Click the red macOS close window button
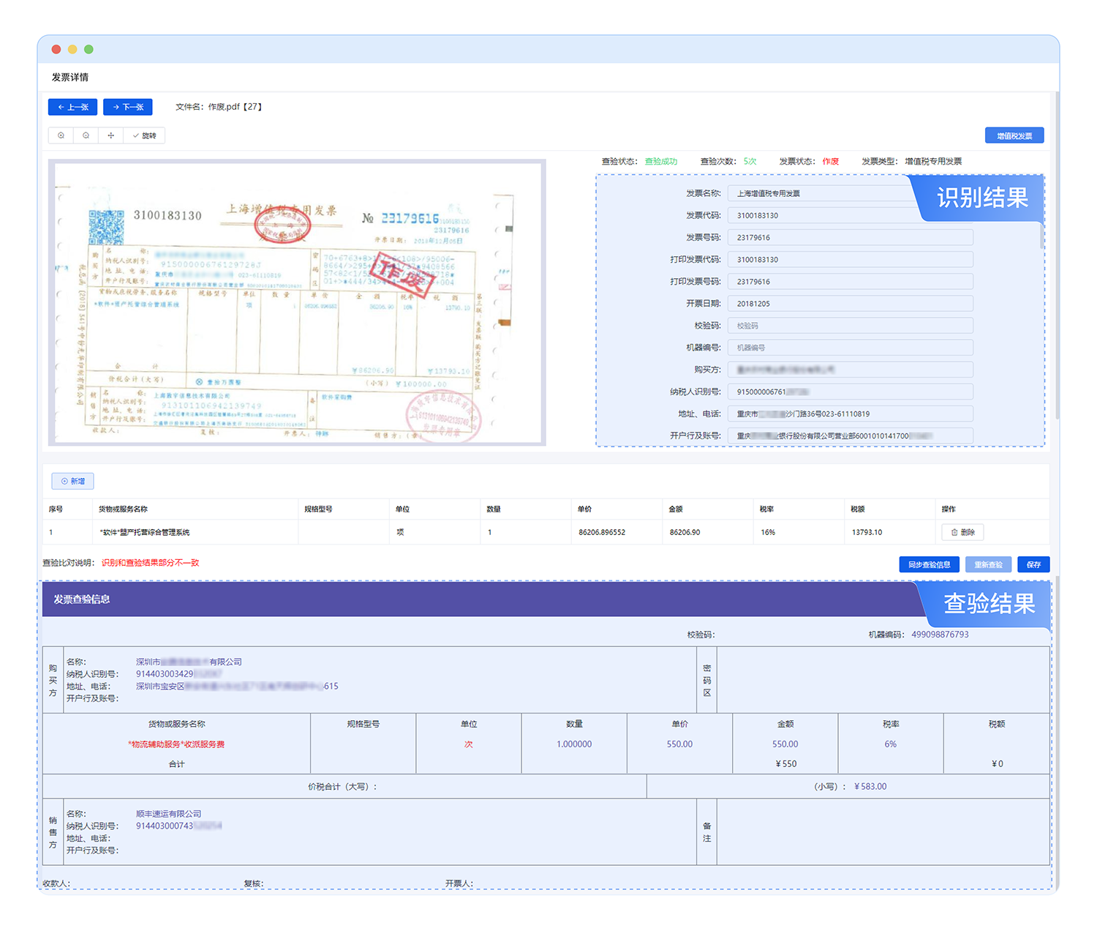The image size is (1097, 931). 56,49
